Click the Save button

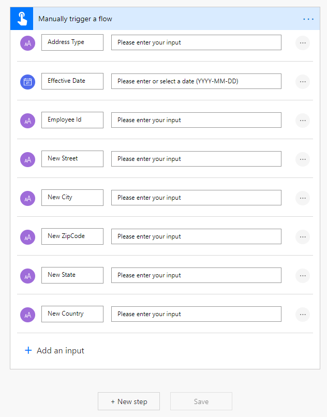(x=201, y=401)
